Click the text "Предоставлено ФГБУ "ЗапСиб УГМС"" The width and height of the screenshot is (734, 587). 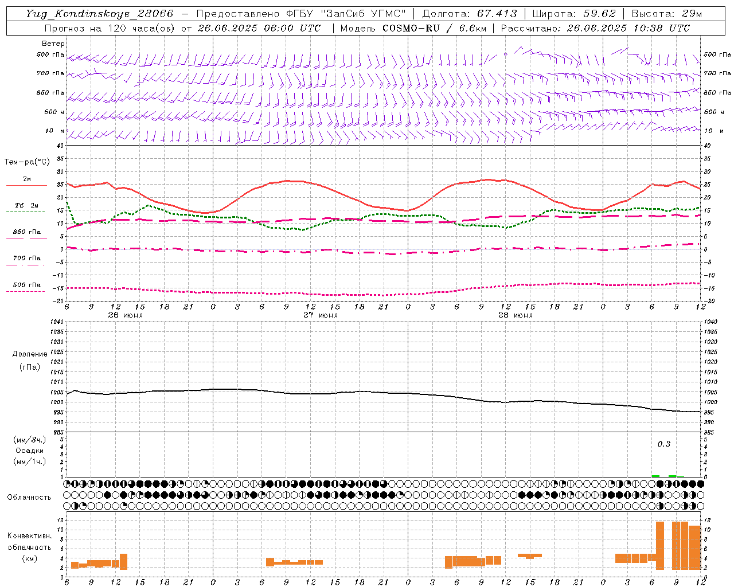click(x=300, y=14)
